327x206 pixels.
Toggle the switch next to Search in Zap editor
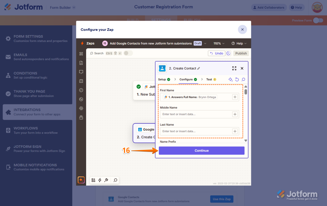click(x=128, y=53)
